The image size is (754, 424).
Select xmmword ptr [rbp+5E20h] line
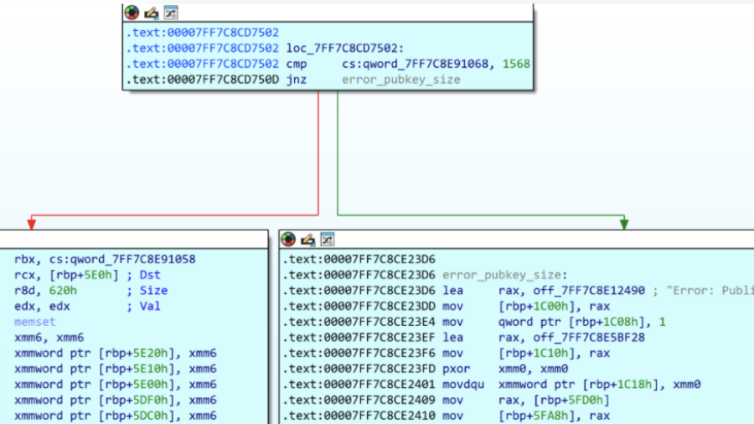(116, 353)
